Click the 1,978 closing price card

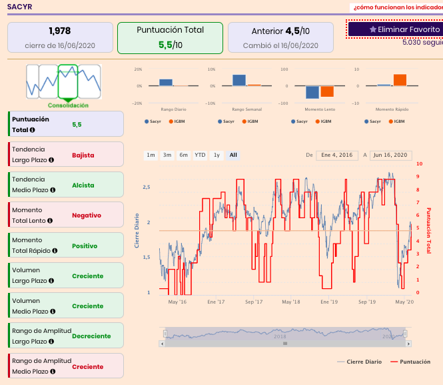tap(60, 37)
